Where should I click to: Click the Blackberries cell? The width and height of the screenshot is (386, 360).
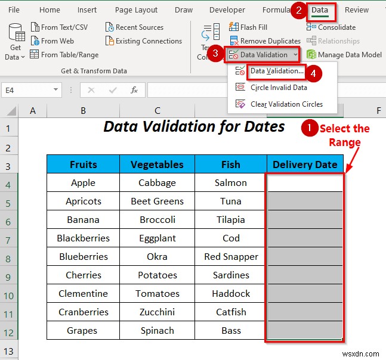83,238
